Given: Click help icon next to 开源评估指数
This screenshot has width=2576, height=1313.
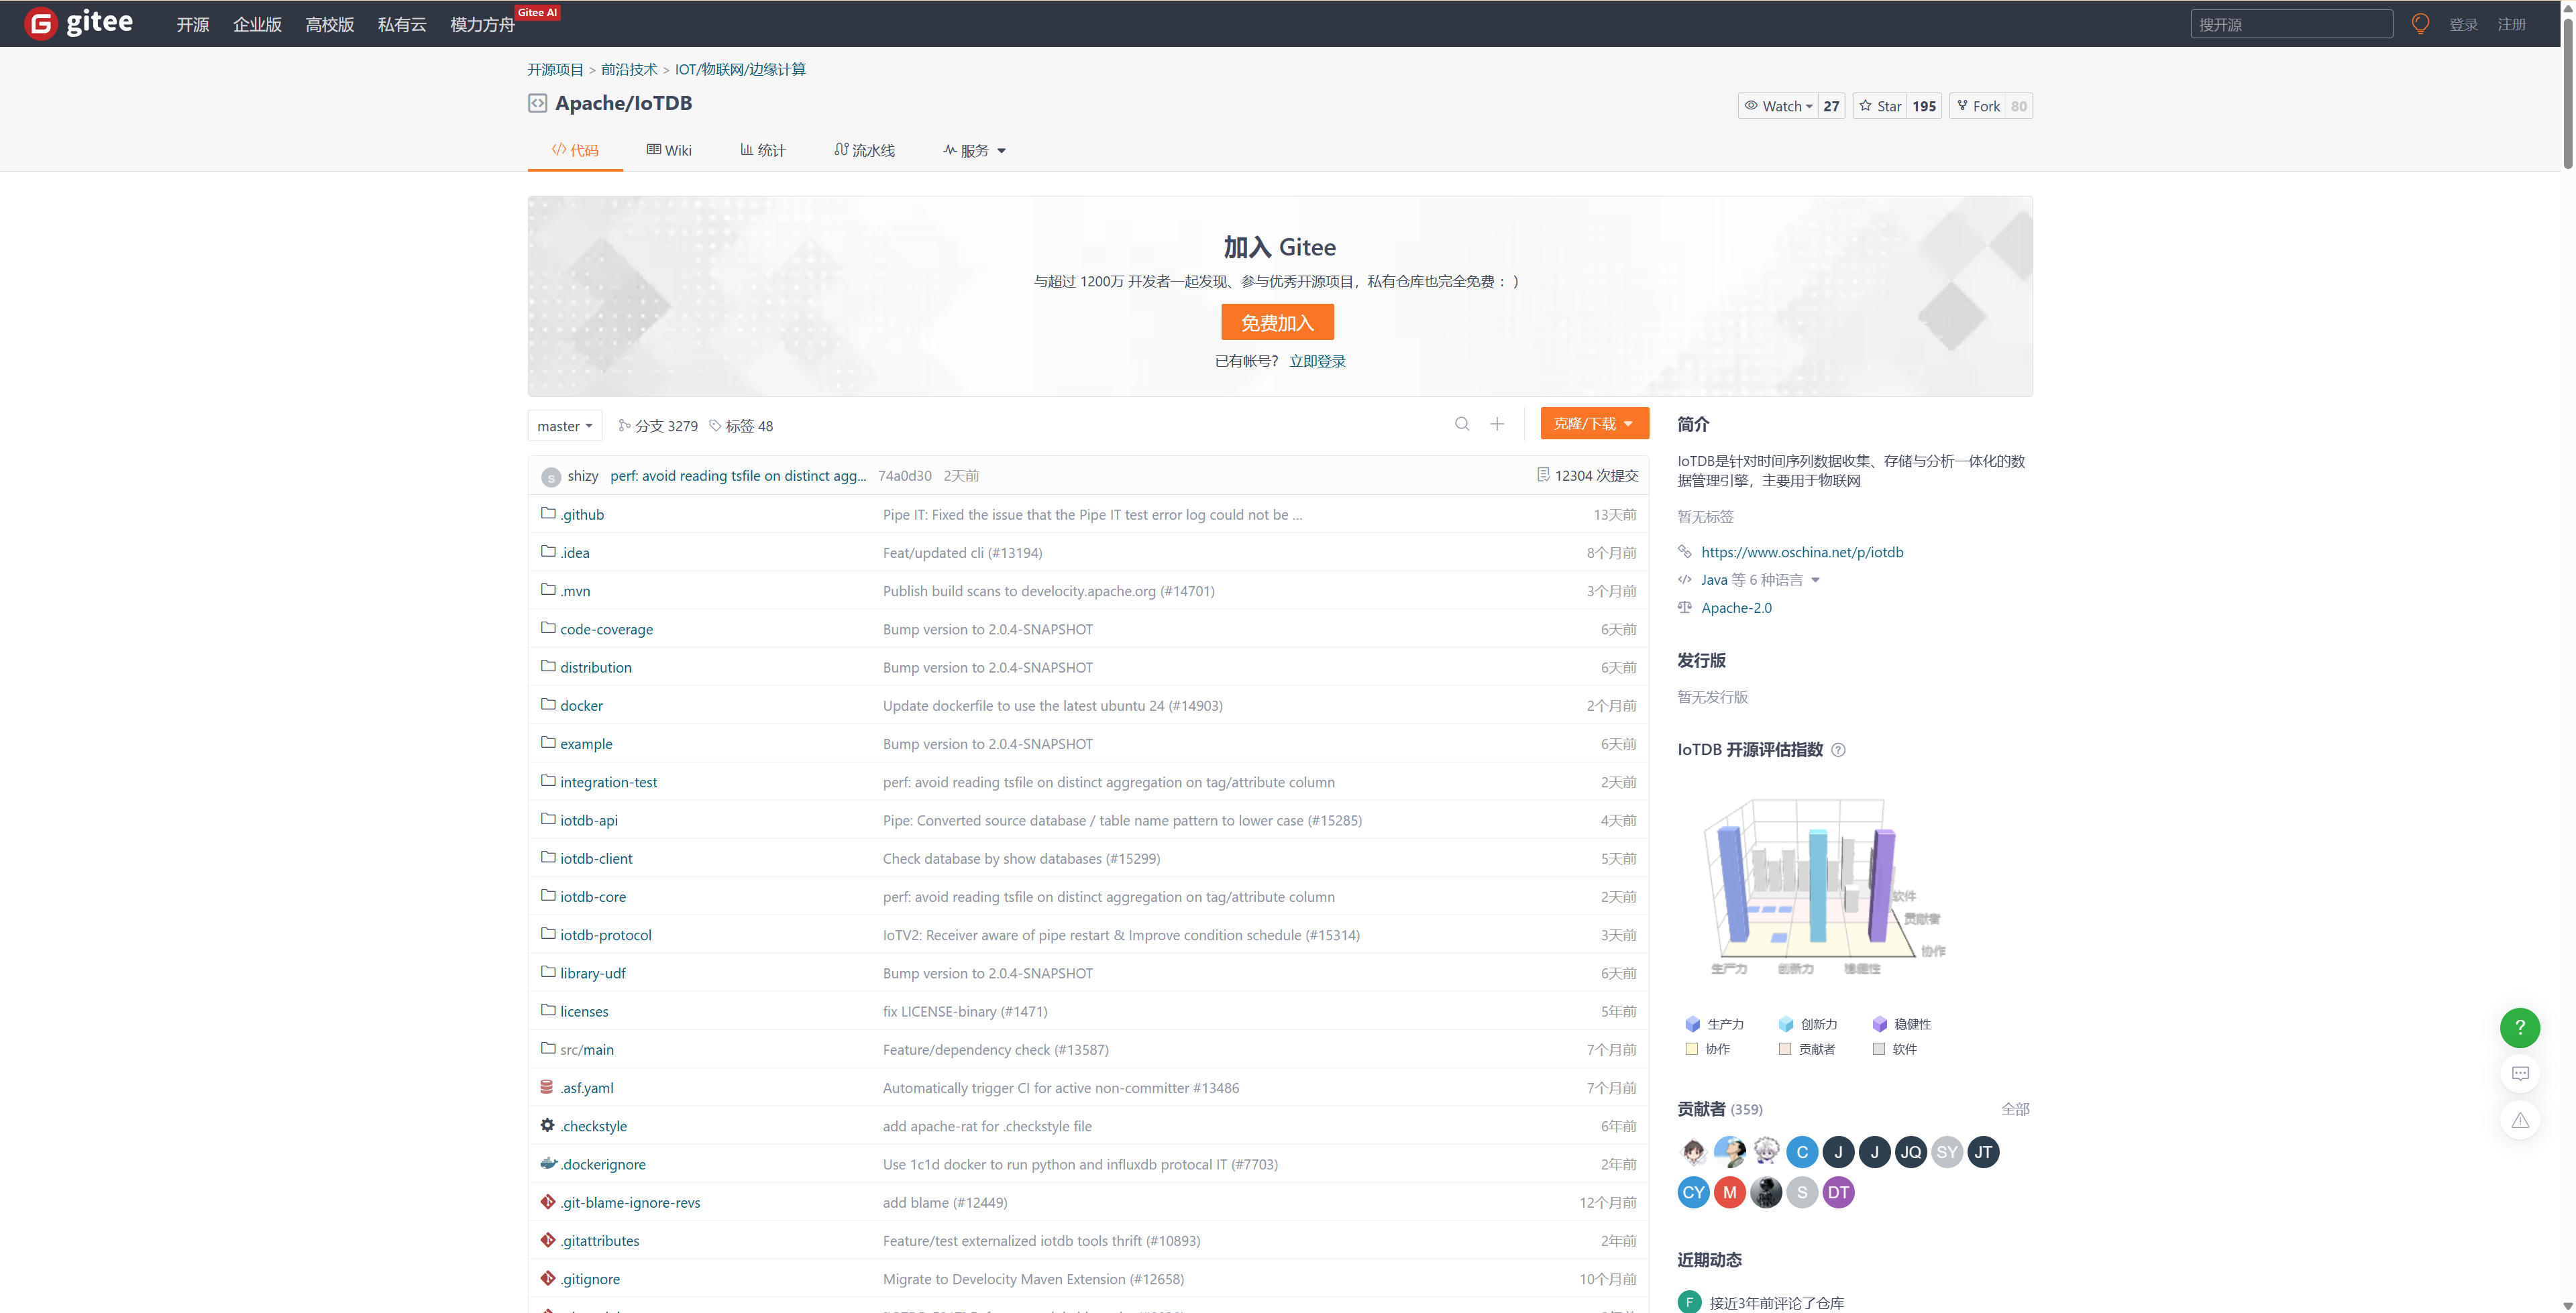Looking at the screenshot, I should coord(1838,750).
